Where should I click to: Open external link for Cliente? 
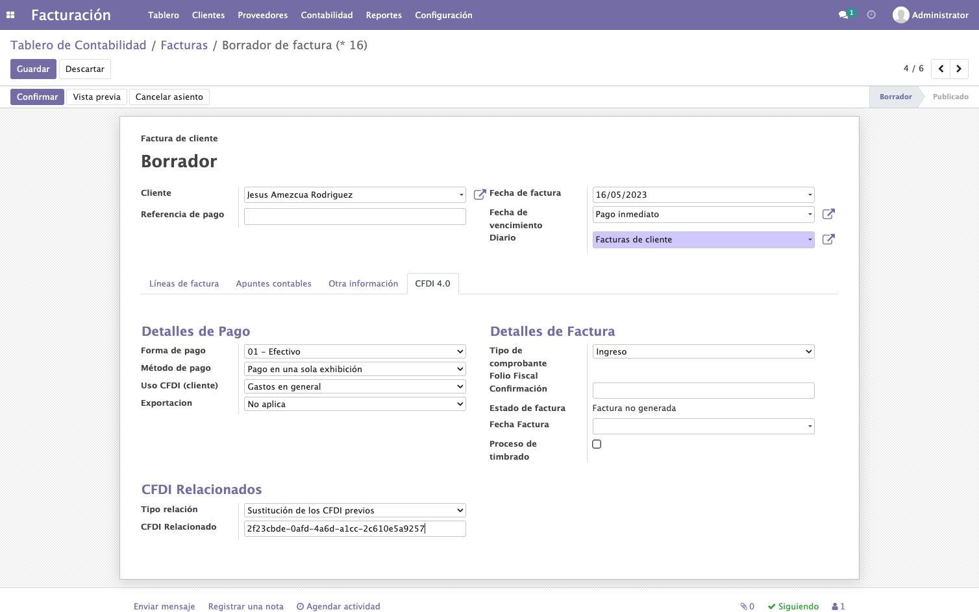pos(480,194)
